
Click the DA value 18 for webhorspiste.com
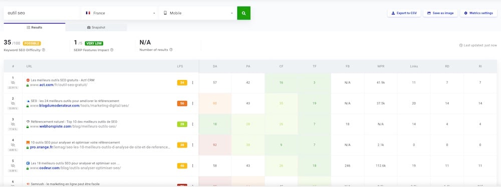(x=215, y=124)
